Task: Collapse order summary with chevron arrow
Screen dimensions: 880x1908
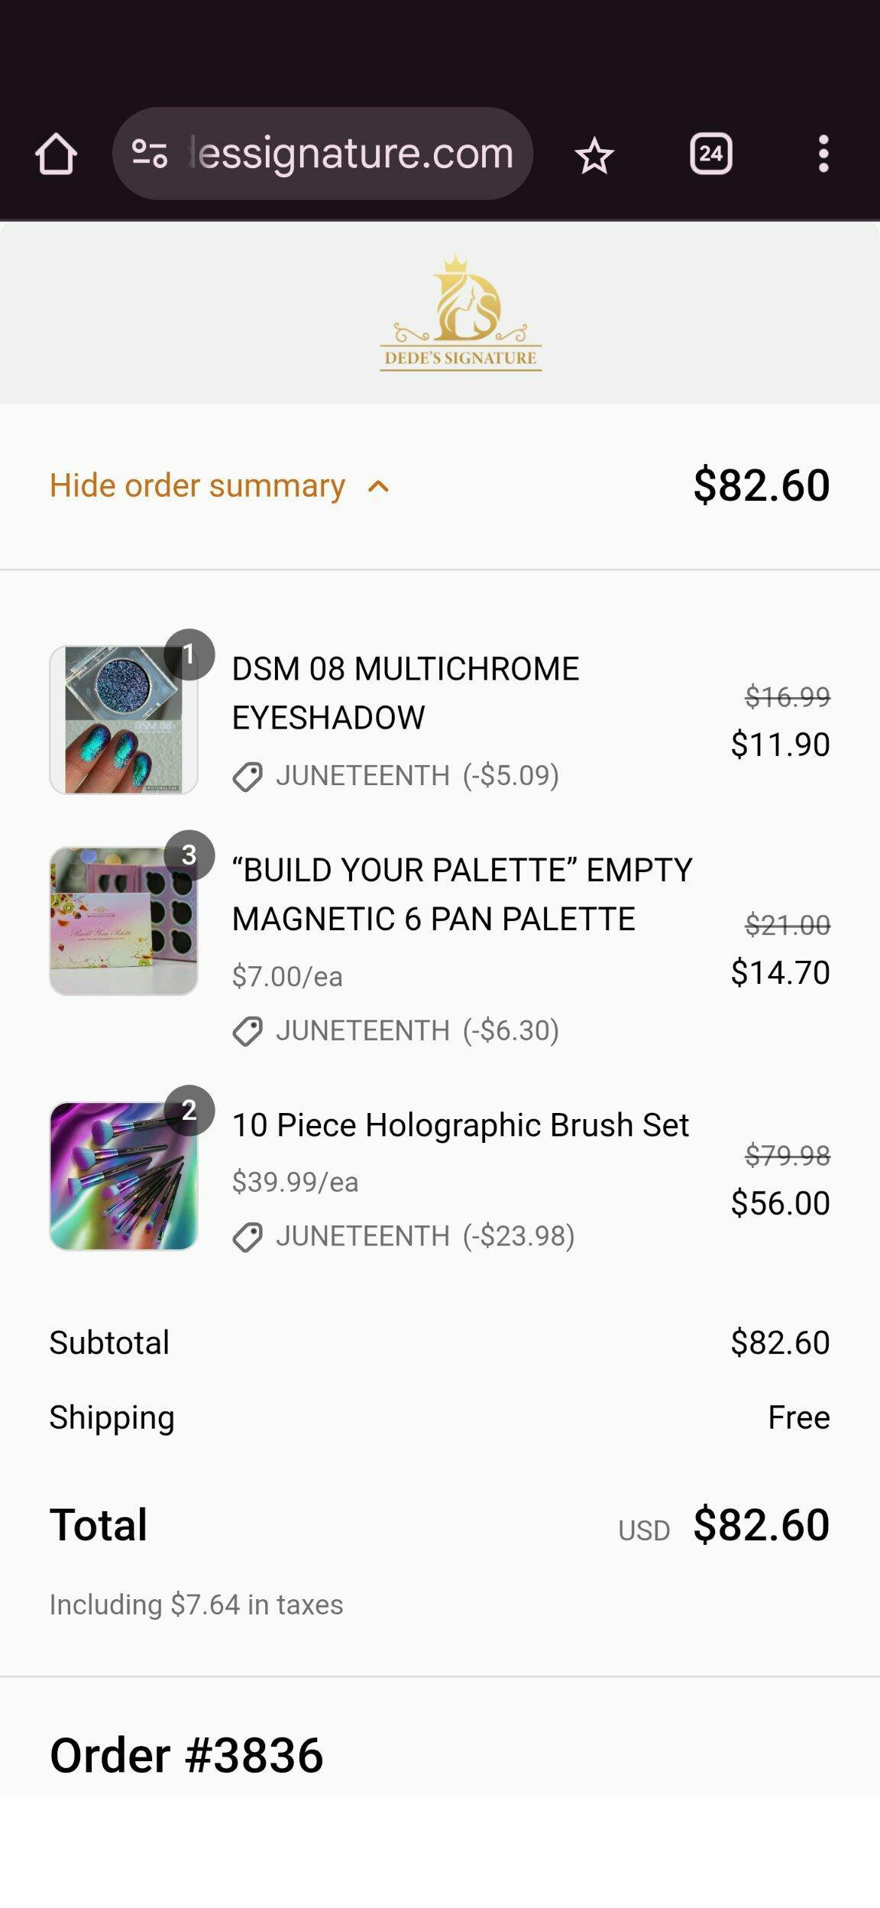Action: [x=378, y=487]
